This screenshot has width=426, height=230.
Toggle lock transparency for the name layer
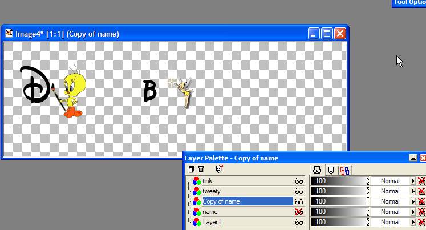[x=421, y=212]
